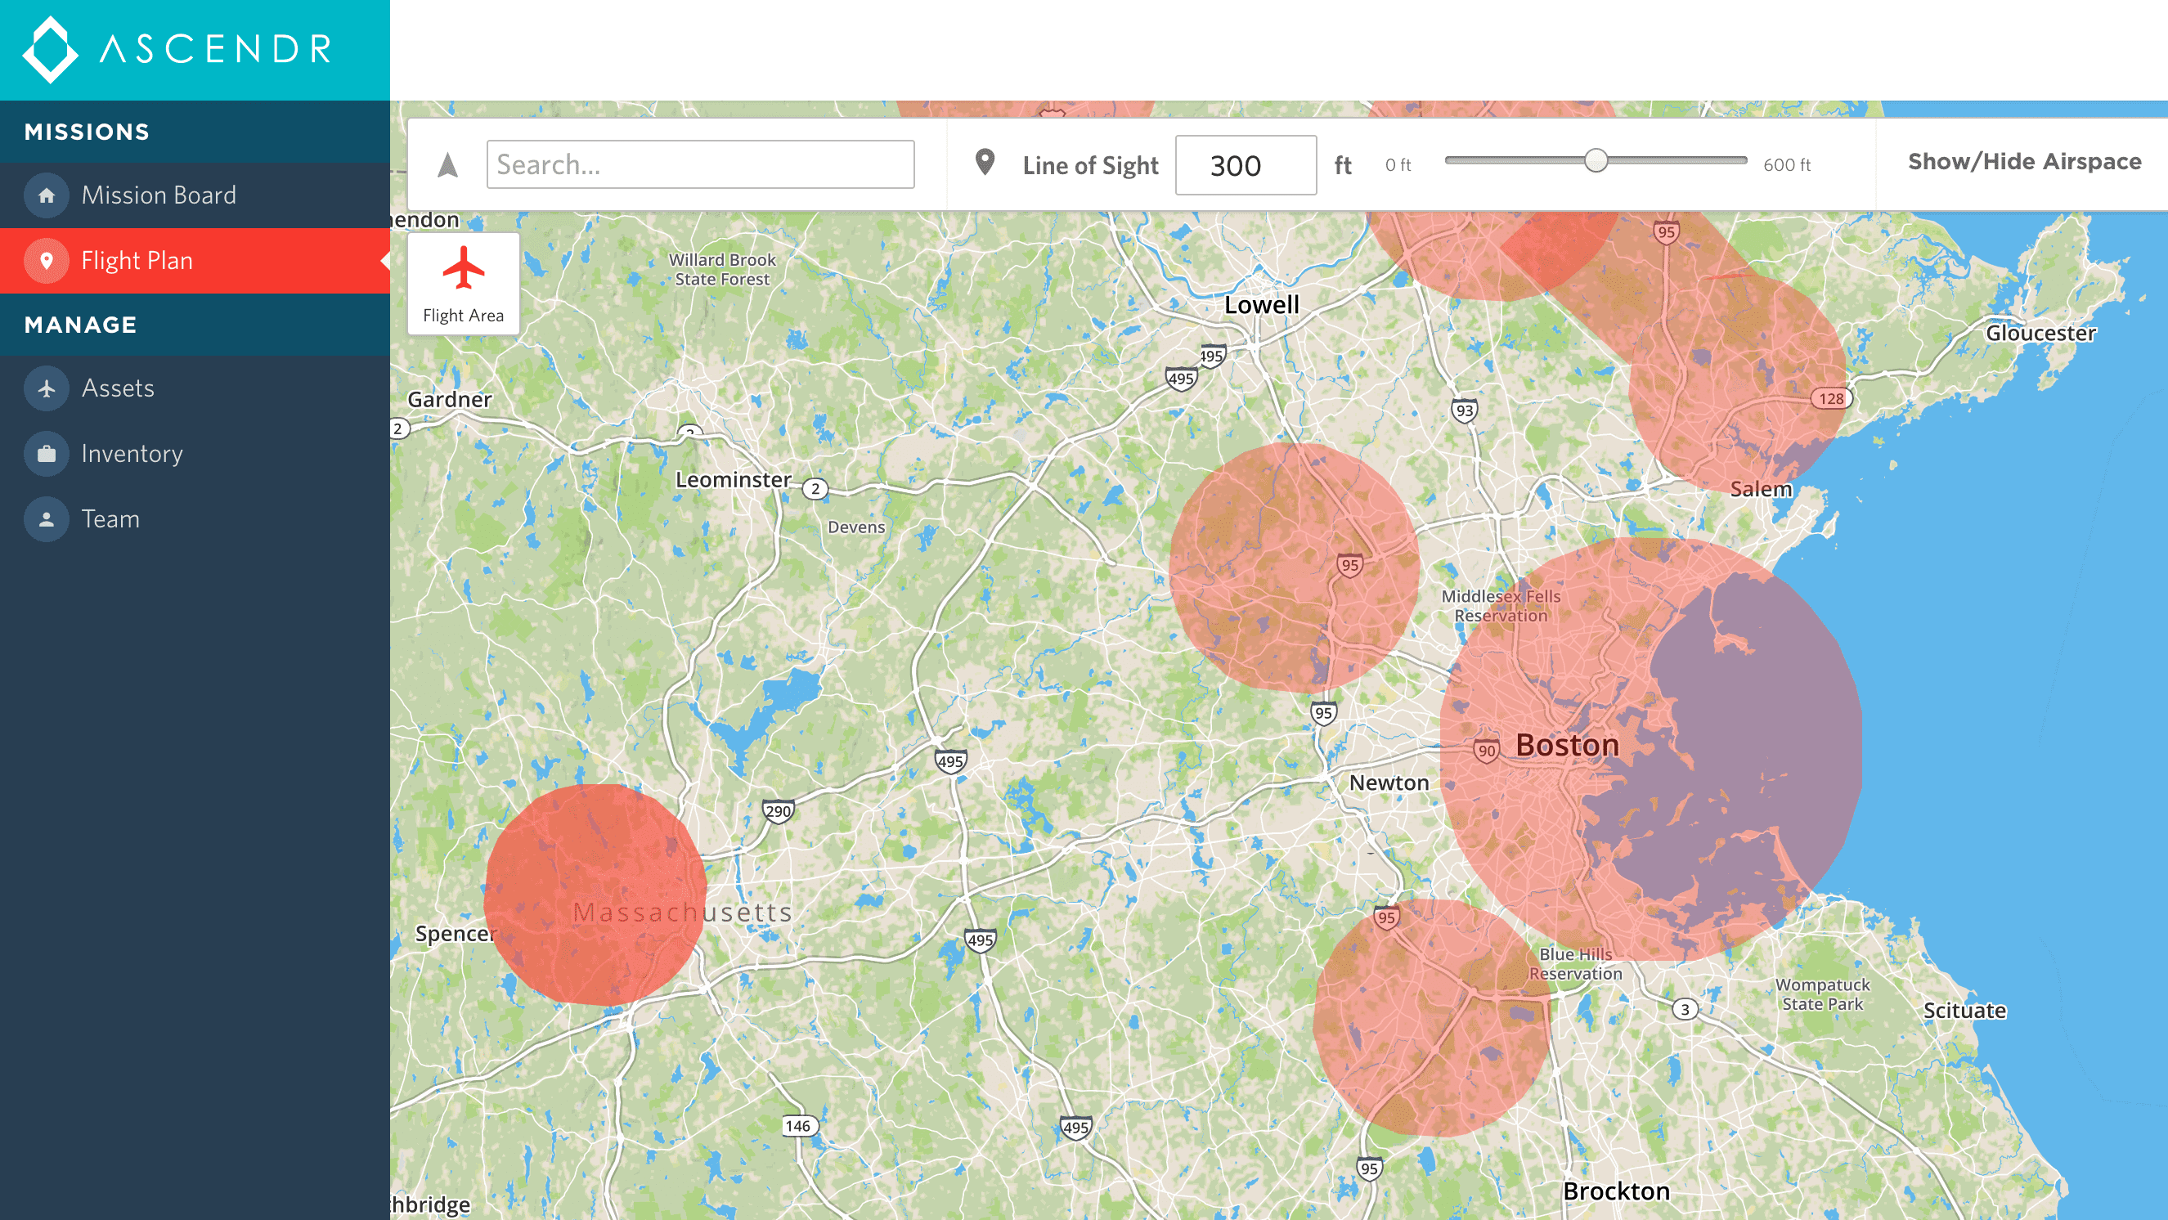Go to the Team section
2168x1220 pixels.
pos(110,519)
